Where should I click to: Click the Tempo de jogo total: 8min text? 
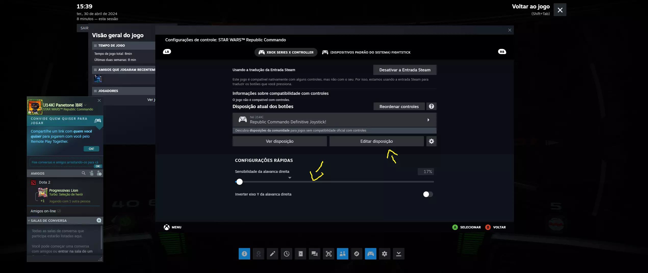tap(113, 54)
